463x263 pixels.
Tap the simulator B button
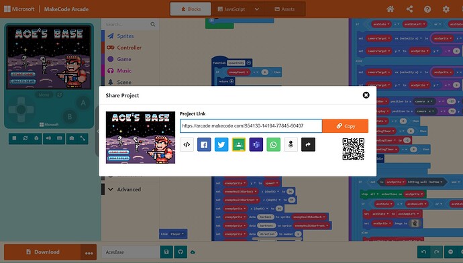pos(70,117)
